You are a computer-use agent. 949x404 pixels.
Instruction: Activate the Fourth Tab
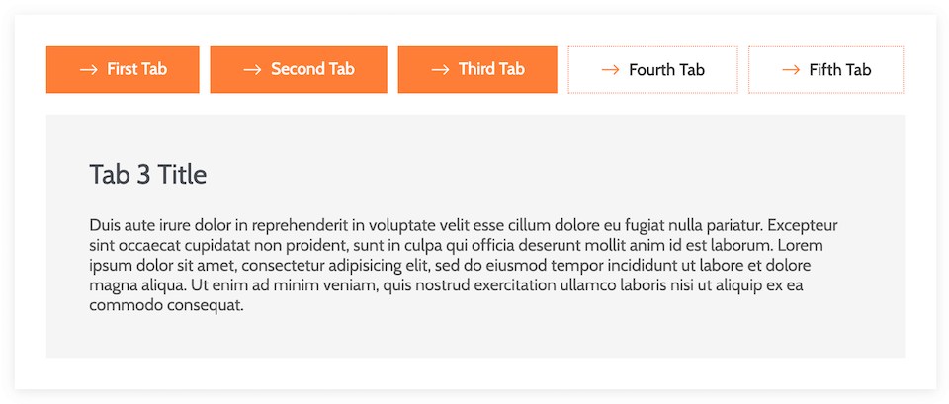(x=652, y=69)
